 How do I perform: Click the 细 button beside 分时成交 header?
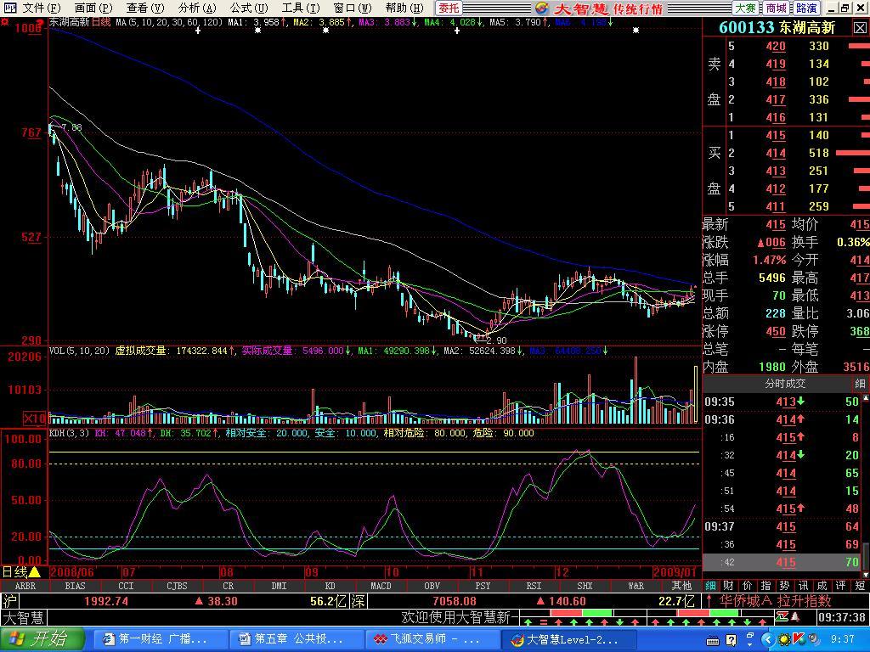point(860,383)
